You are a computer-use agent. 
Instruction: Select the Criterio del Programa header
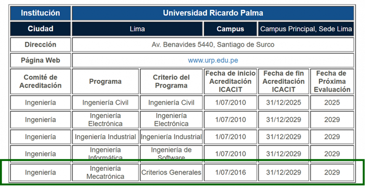pyautogui.click(x=171, y=81)
